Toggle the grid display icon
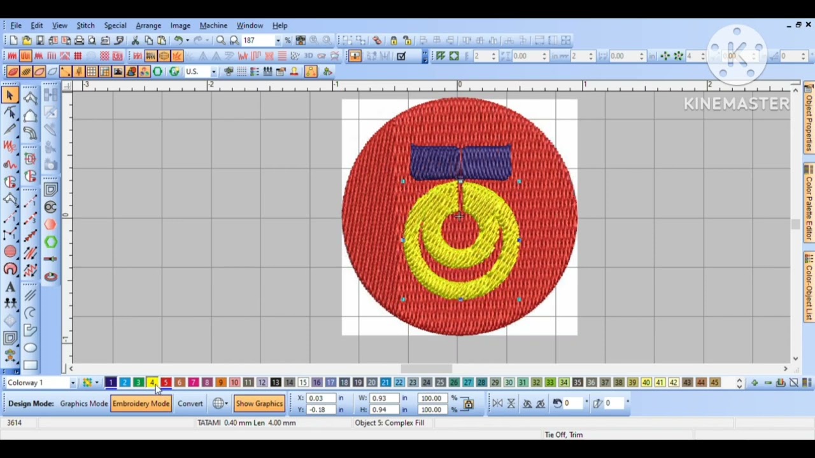Image resolution: width=815 pixels, height=458 pixels. point(92,71)
